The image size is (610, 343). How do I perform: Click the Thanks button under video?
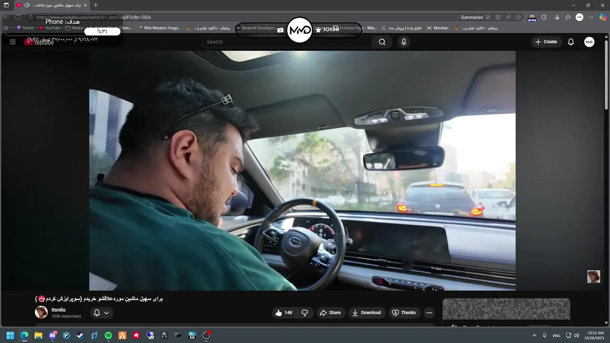404,313
